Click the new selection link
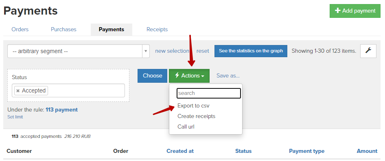 (172, 51)
